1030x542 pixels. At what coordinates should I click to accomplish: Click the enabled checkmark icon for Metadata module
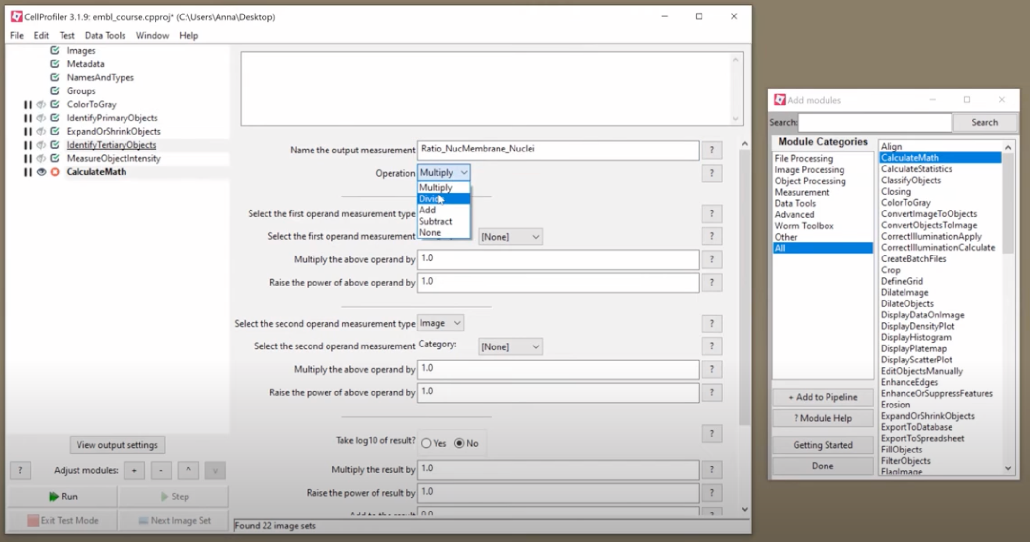coord(55,64)
